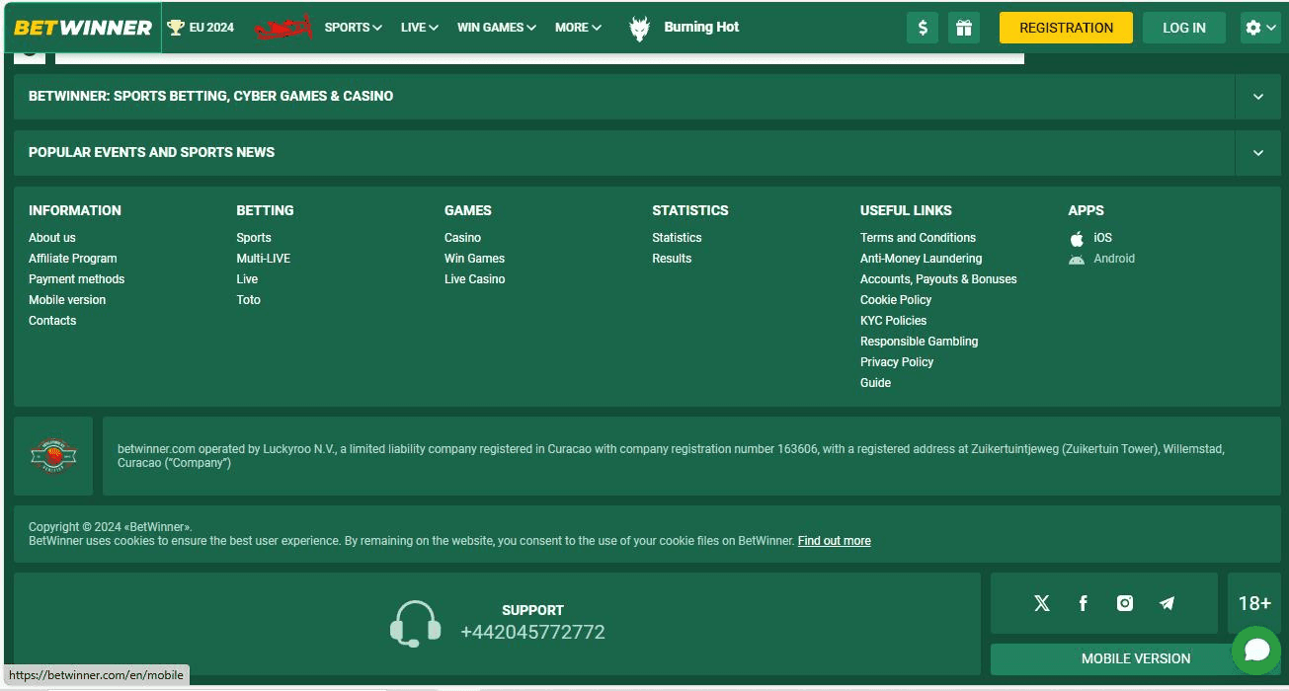Viewport: 1289px width, 691px height.
Task: Open the Instagram social icon
Action: pyautogui.click(x=1125, y=603)
